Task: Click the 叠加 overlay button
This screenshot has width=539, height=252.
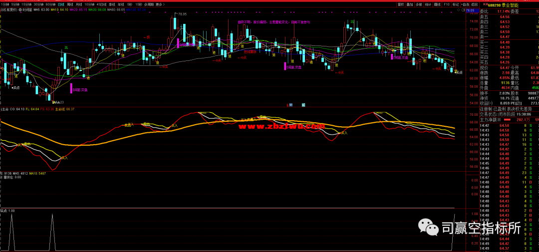Action: pos(410,4)
